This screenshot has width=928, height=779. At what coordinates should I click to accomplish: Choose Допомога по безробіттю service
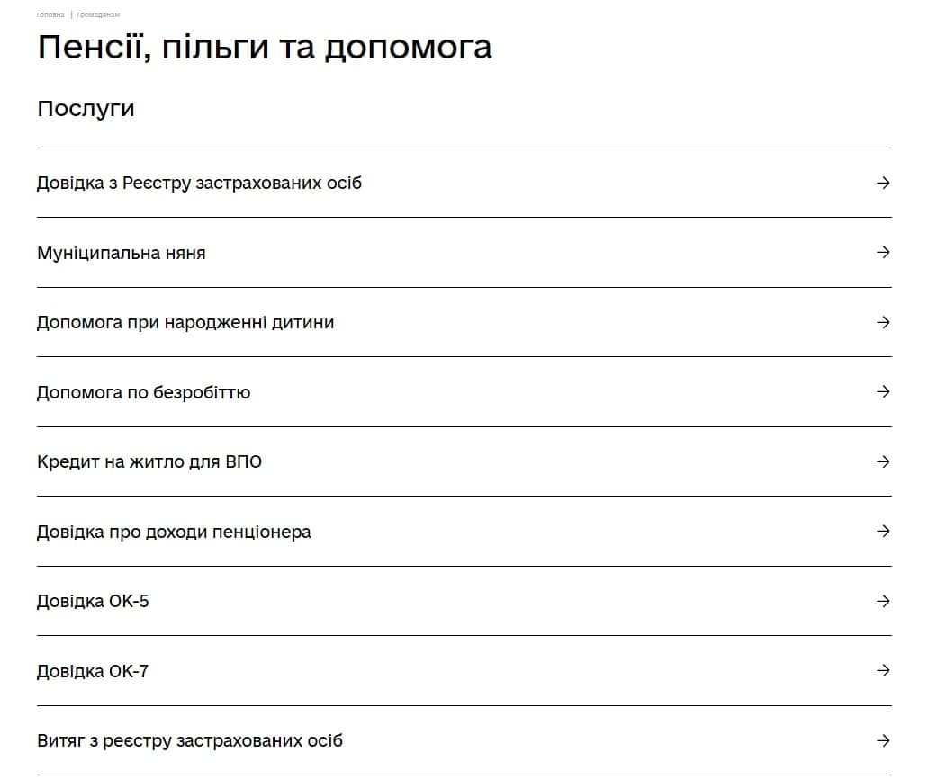143,393
